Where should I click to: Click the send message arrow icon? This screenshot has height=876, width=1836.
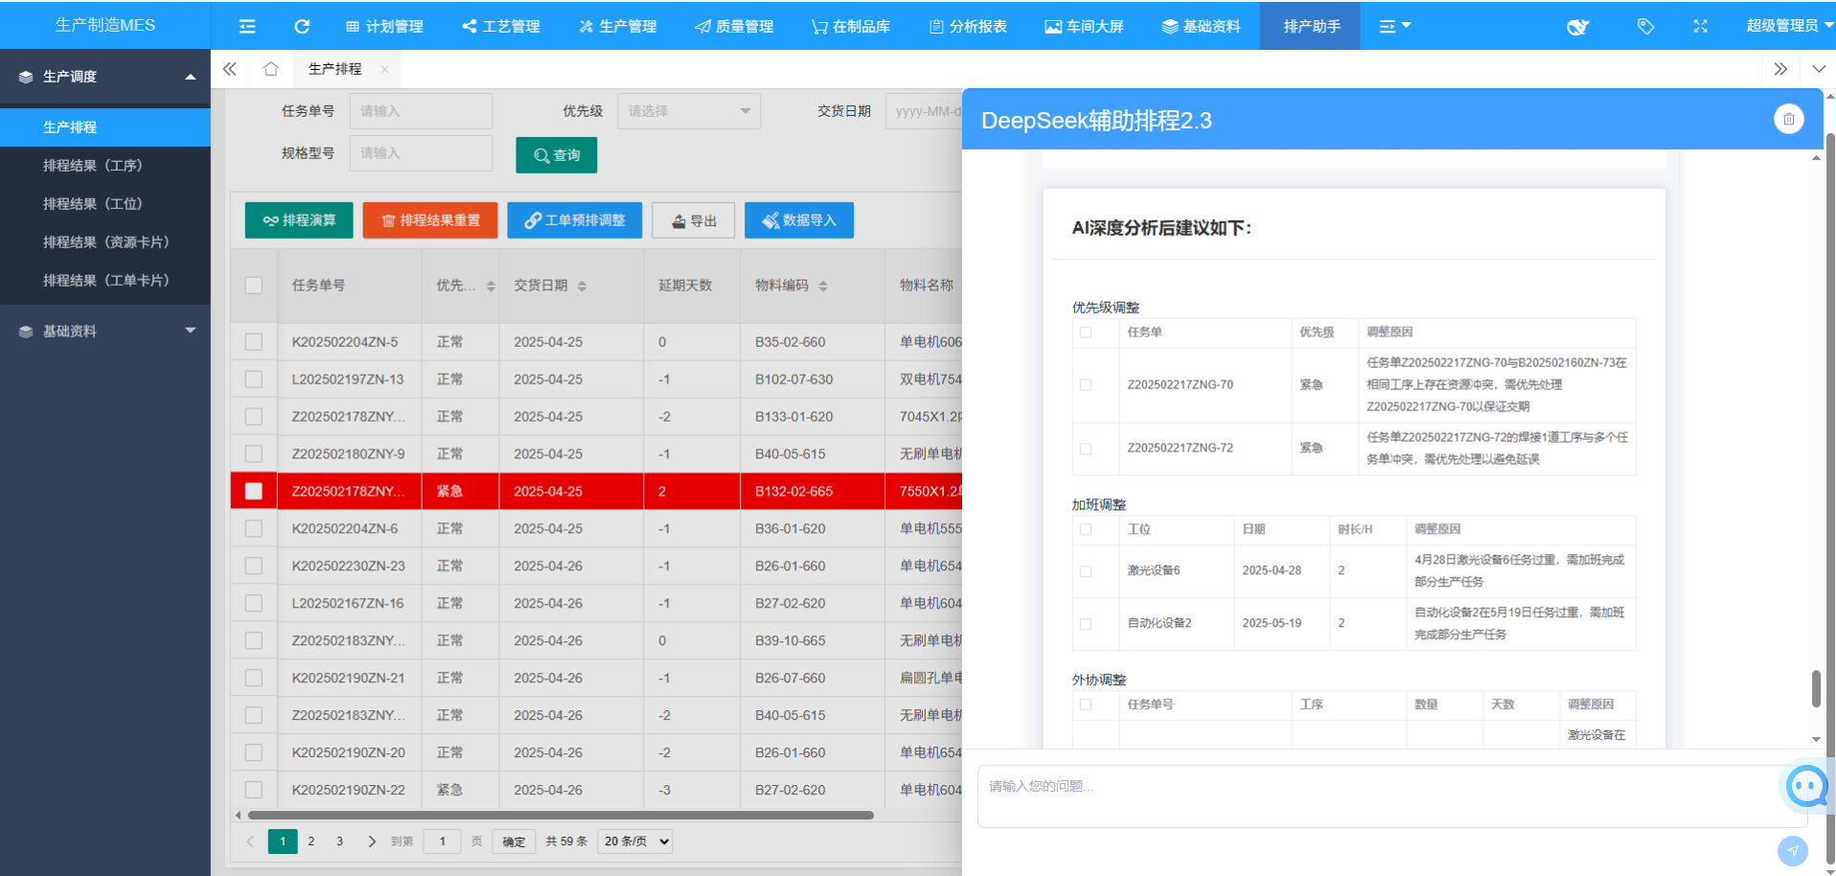[1792, 850]
